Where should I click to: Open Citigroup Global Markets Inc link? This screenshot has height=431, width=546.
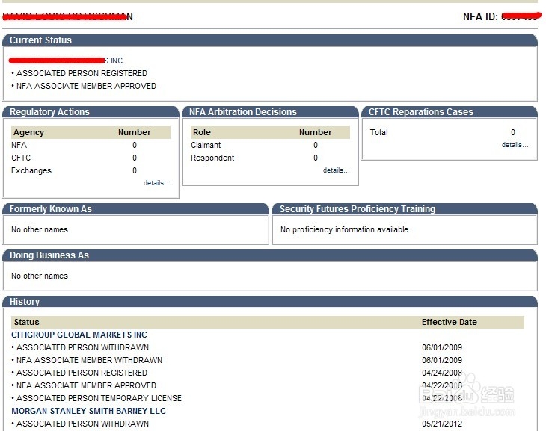[79, 335]
